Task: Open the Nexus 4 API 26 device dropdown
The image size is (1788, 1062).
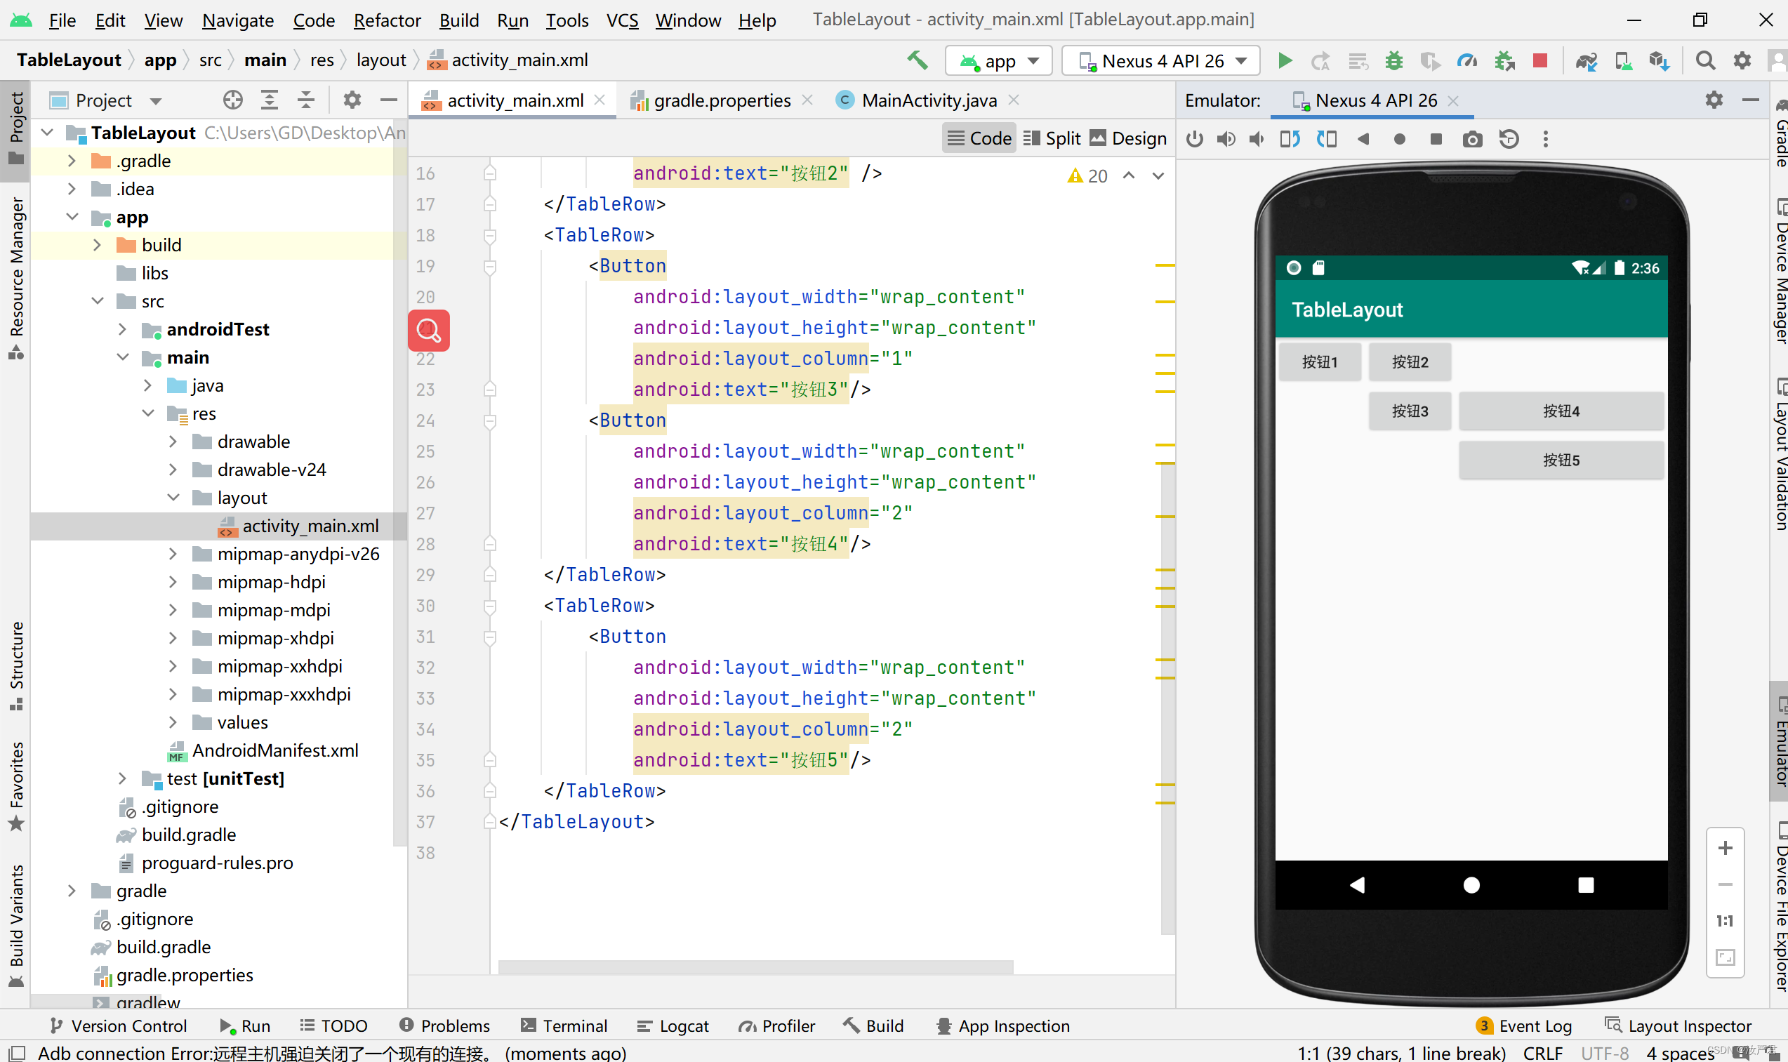Action: pos(1161,61)
